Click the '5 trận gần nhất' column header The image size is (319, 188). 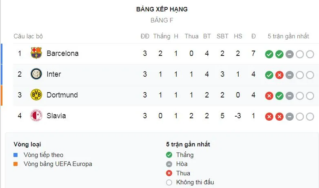pyautogui.click(x=288, y=36)
